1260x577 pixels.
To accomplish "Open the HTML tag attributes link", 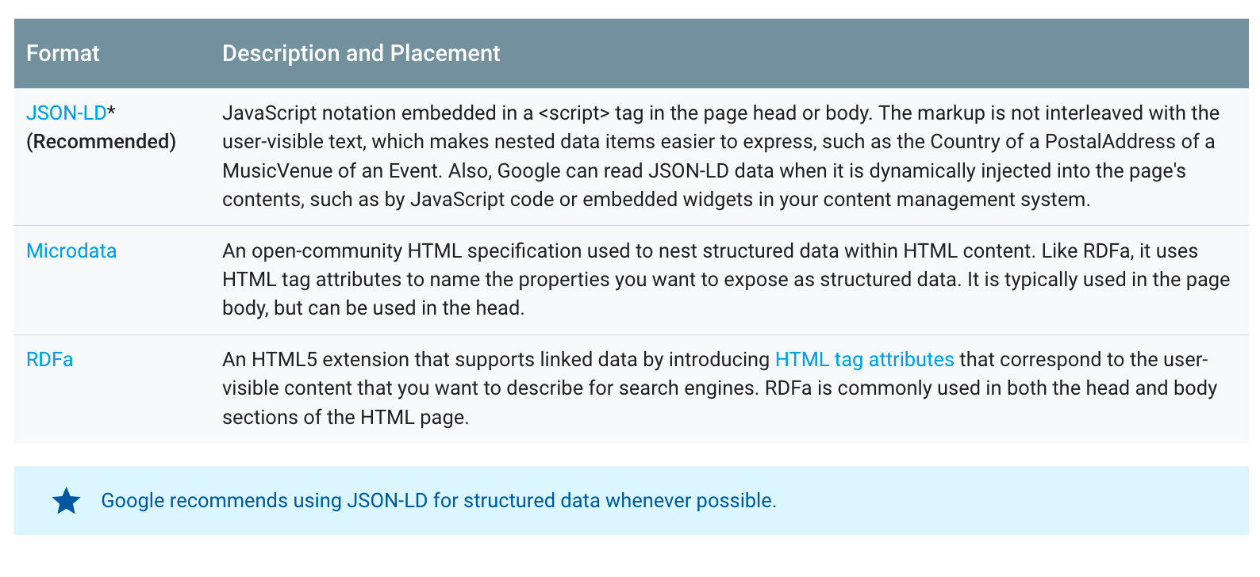I will 864,360.
